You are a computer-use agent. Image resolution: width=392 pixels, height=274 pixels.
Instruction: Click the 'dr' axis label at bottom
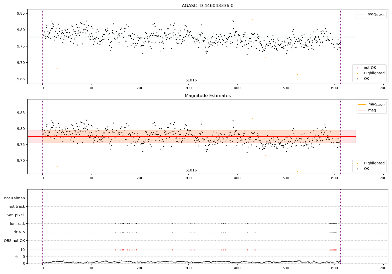[17, 257]
